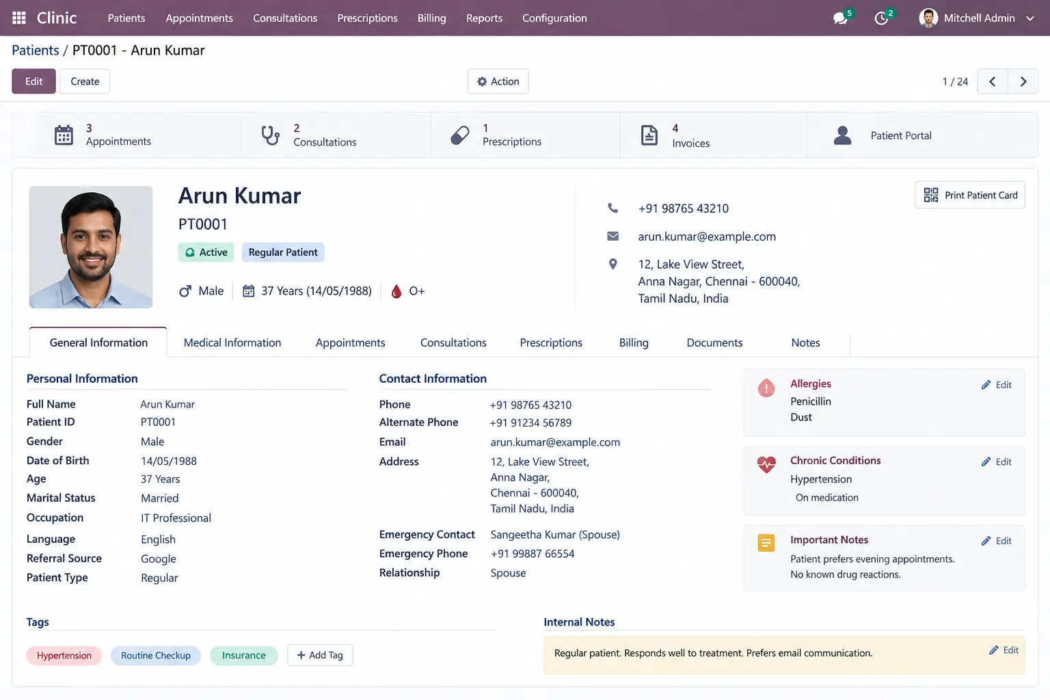The image size is (1050, 700).
Task: Open the activities clock icon
Action: (x=882, y=18)
